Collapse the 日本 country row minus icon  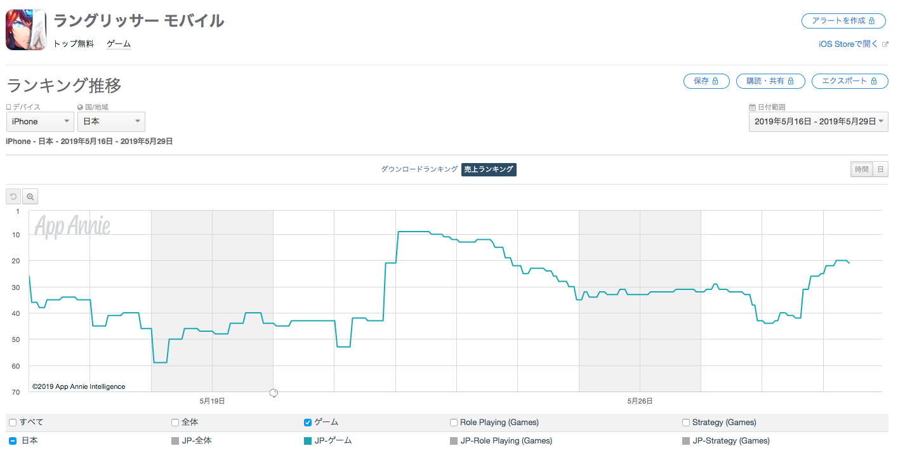click(x=13, y=440)
